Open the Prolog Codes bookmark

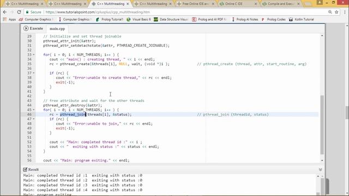pos(274,20)
